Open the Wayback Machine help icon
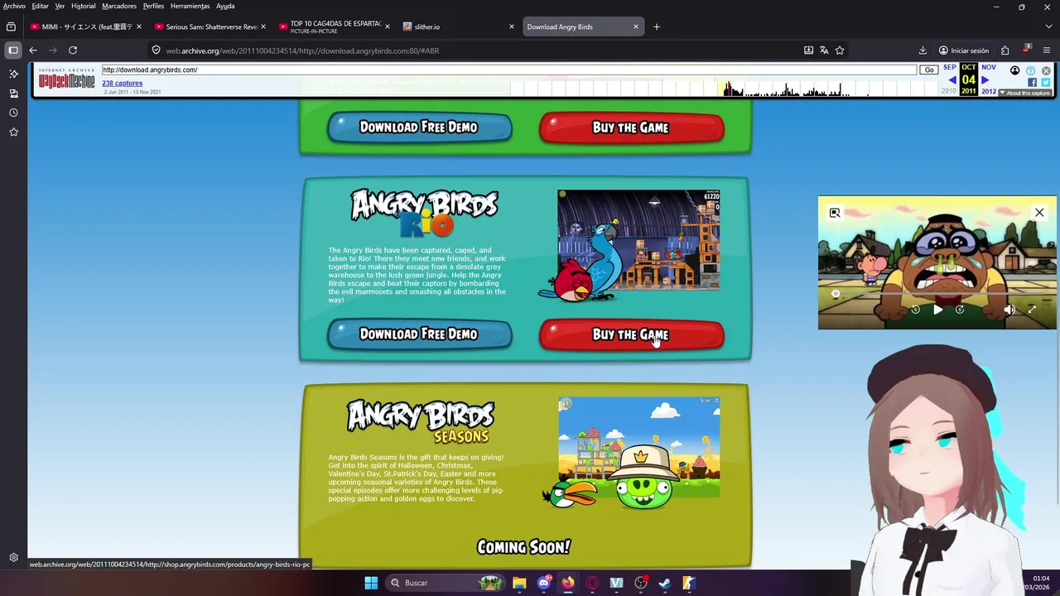The height and width of the screenshot is (596, 1060). pyautogui.click(x=1030, y=71)
